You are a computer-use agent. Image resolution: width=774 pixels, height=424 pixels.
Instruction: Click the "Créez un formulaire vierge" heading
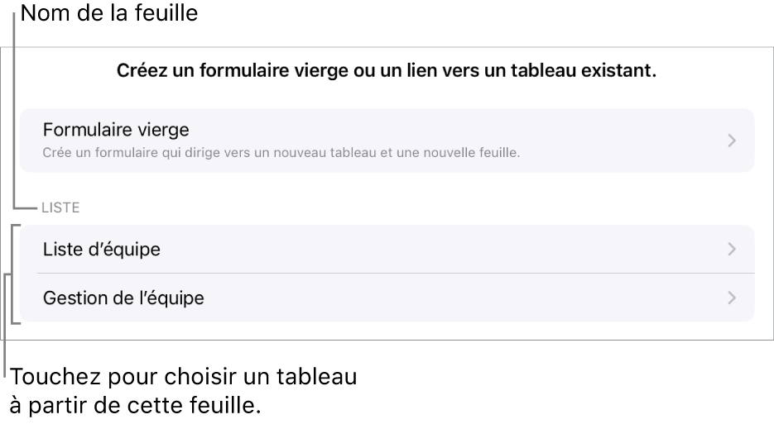point(387,71)
